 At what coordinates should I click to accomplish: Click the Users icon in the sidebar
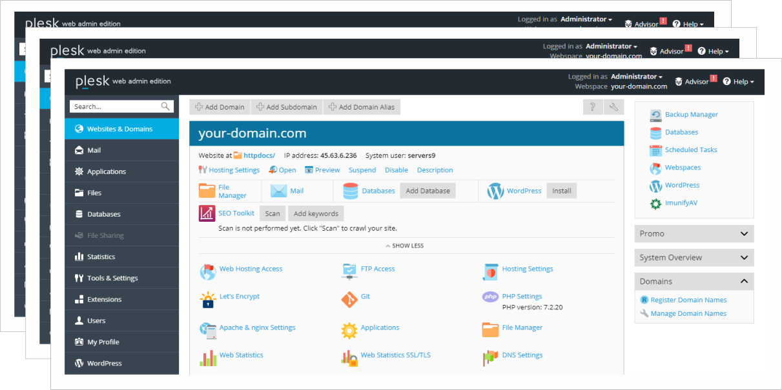(x=79, y=320)
